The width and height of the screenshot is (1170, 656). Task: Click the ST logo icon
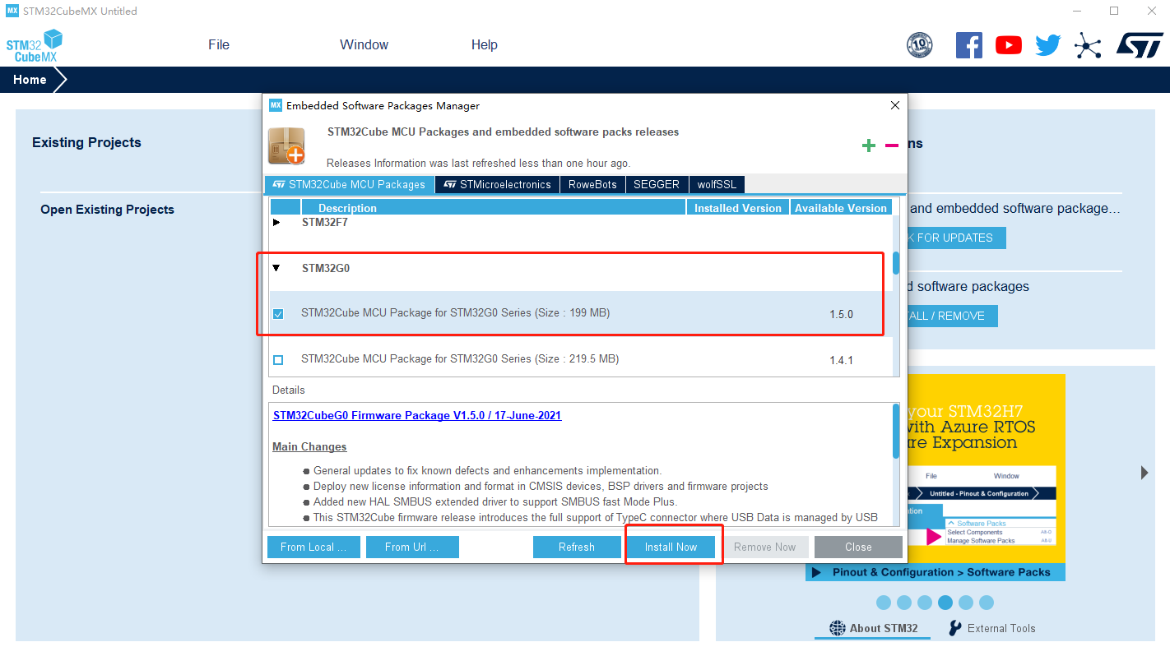(x=1140, y=45)
